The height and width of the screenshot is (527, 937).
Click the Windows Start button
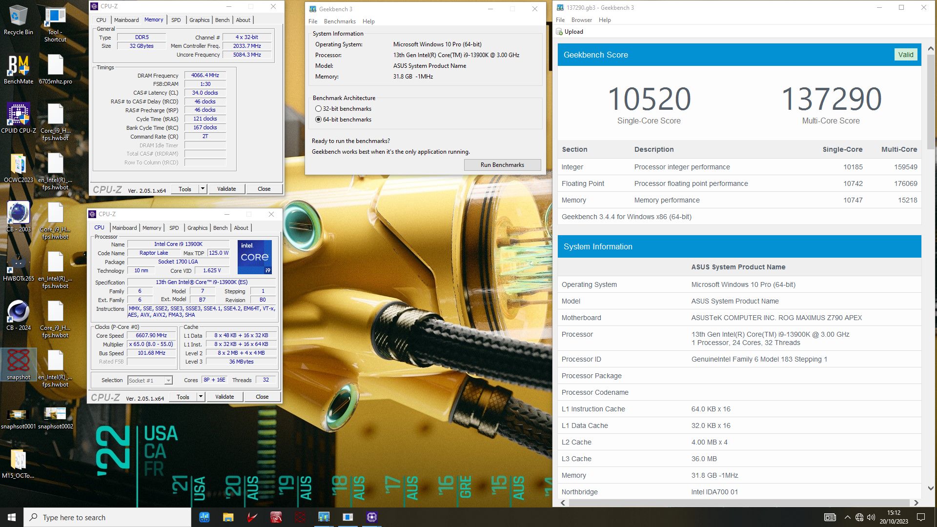tap(12, 517)
